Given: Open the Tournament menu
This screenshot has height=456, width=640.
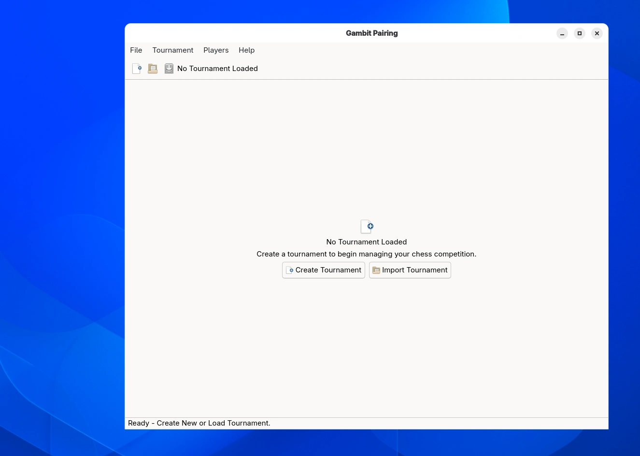Looking at the screenshot, I should (x=173, y=50).
